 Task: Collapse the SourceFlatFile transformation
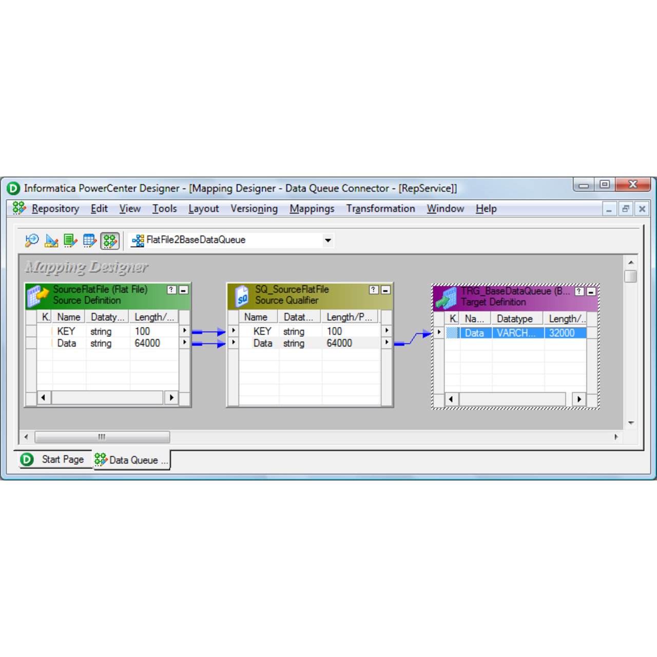(x=183, y=289)
